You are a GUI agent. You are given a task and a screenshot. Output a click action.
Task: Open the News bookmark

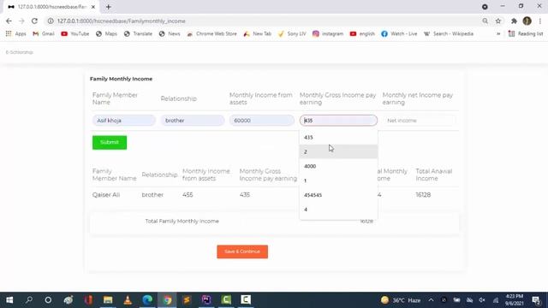(170, 34)
